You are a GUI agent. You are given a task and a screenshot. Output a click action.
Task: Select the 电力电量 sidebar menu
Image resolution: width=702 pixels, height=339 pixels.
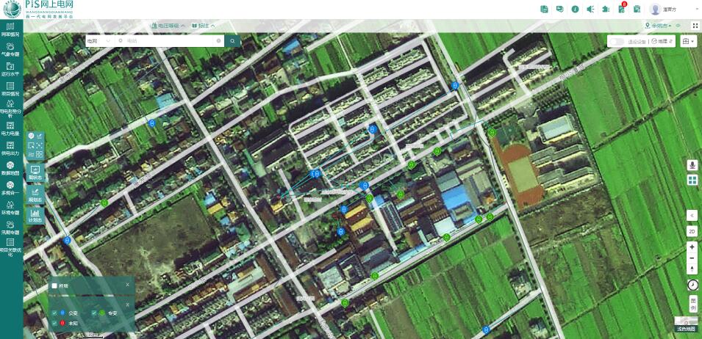tap(10, 128)
